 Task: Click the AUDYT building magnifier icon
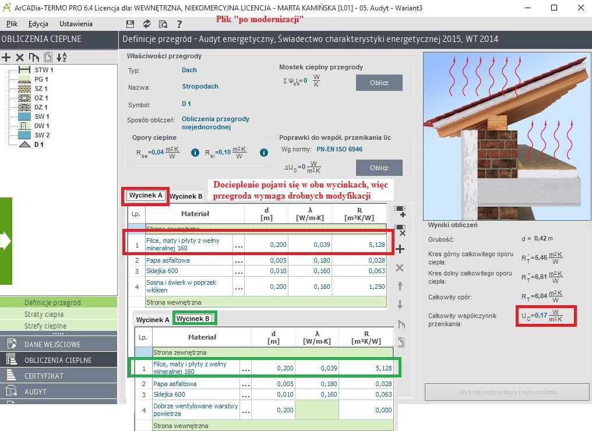tap(12, 391)
